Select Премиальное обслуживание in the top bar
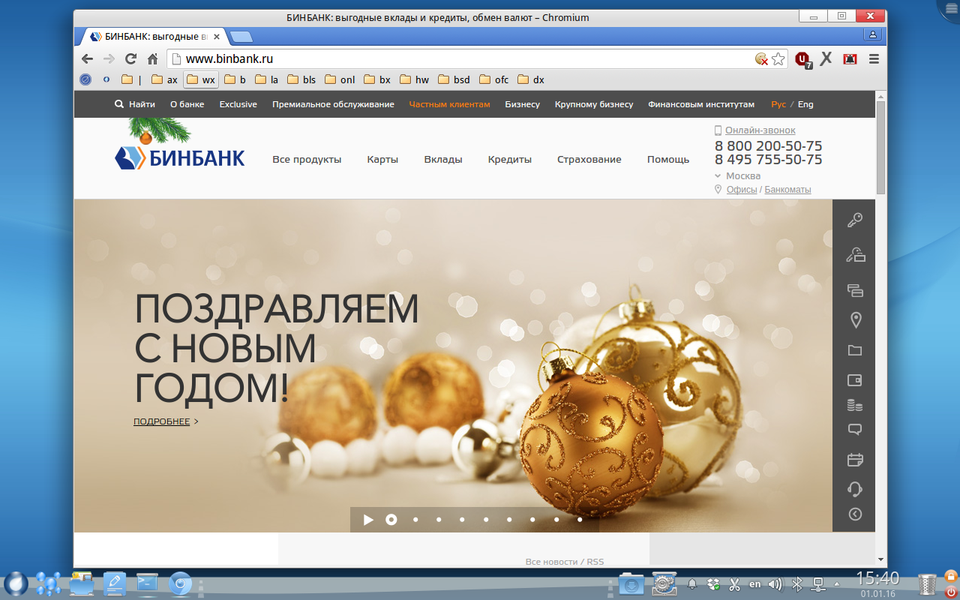Image resolution: width=960 pixels, height=600 pixels. tap(333, 104)
